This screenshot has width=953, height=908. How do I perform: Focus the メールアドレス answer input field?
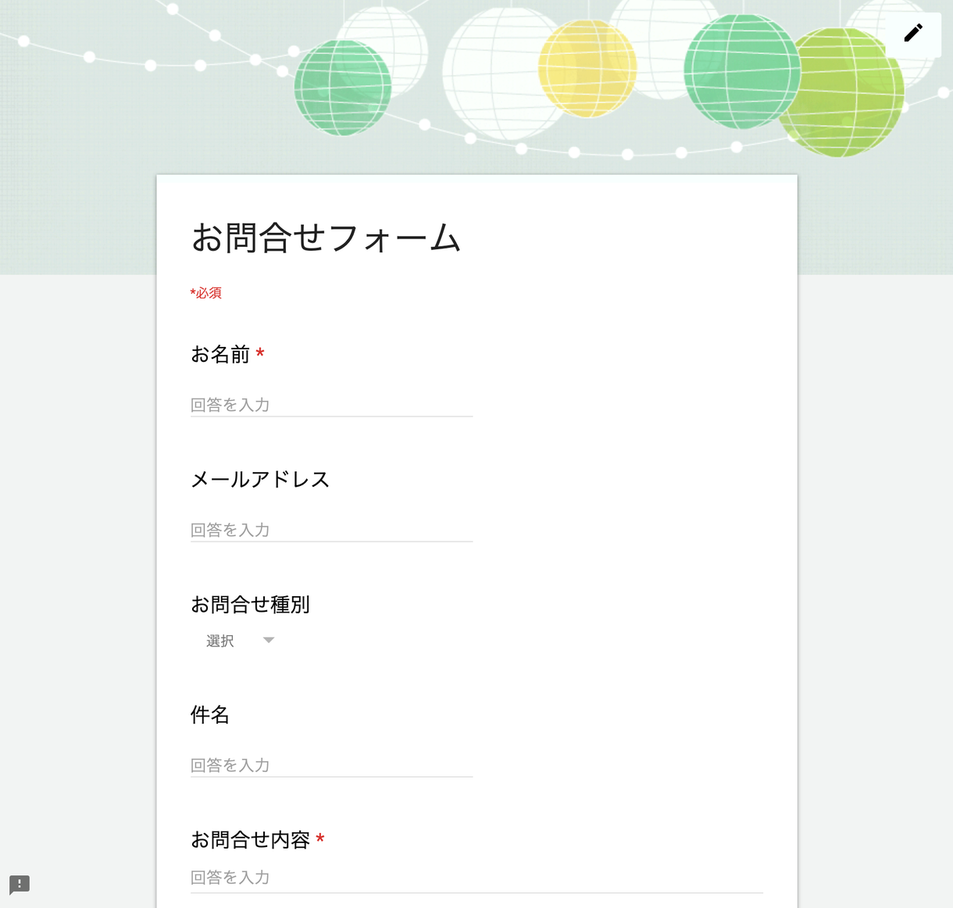pos(331,530)
